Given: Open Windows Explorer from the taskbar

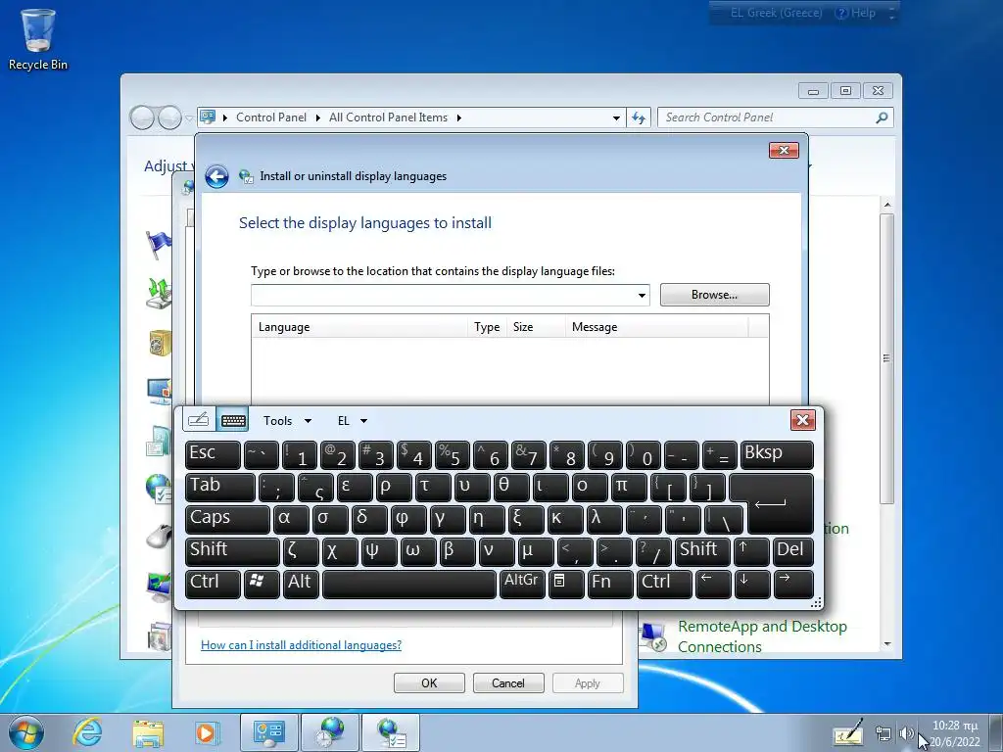Looking at the screenshot, I should pyautogui.click(x=148, y=732).
